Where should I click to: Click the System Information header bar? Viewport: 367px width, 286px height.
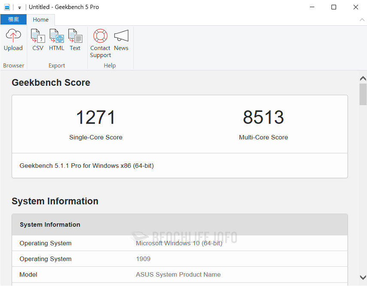[x=179, y=224]
